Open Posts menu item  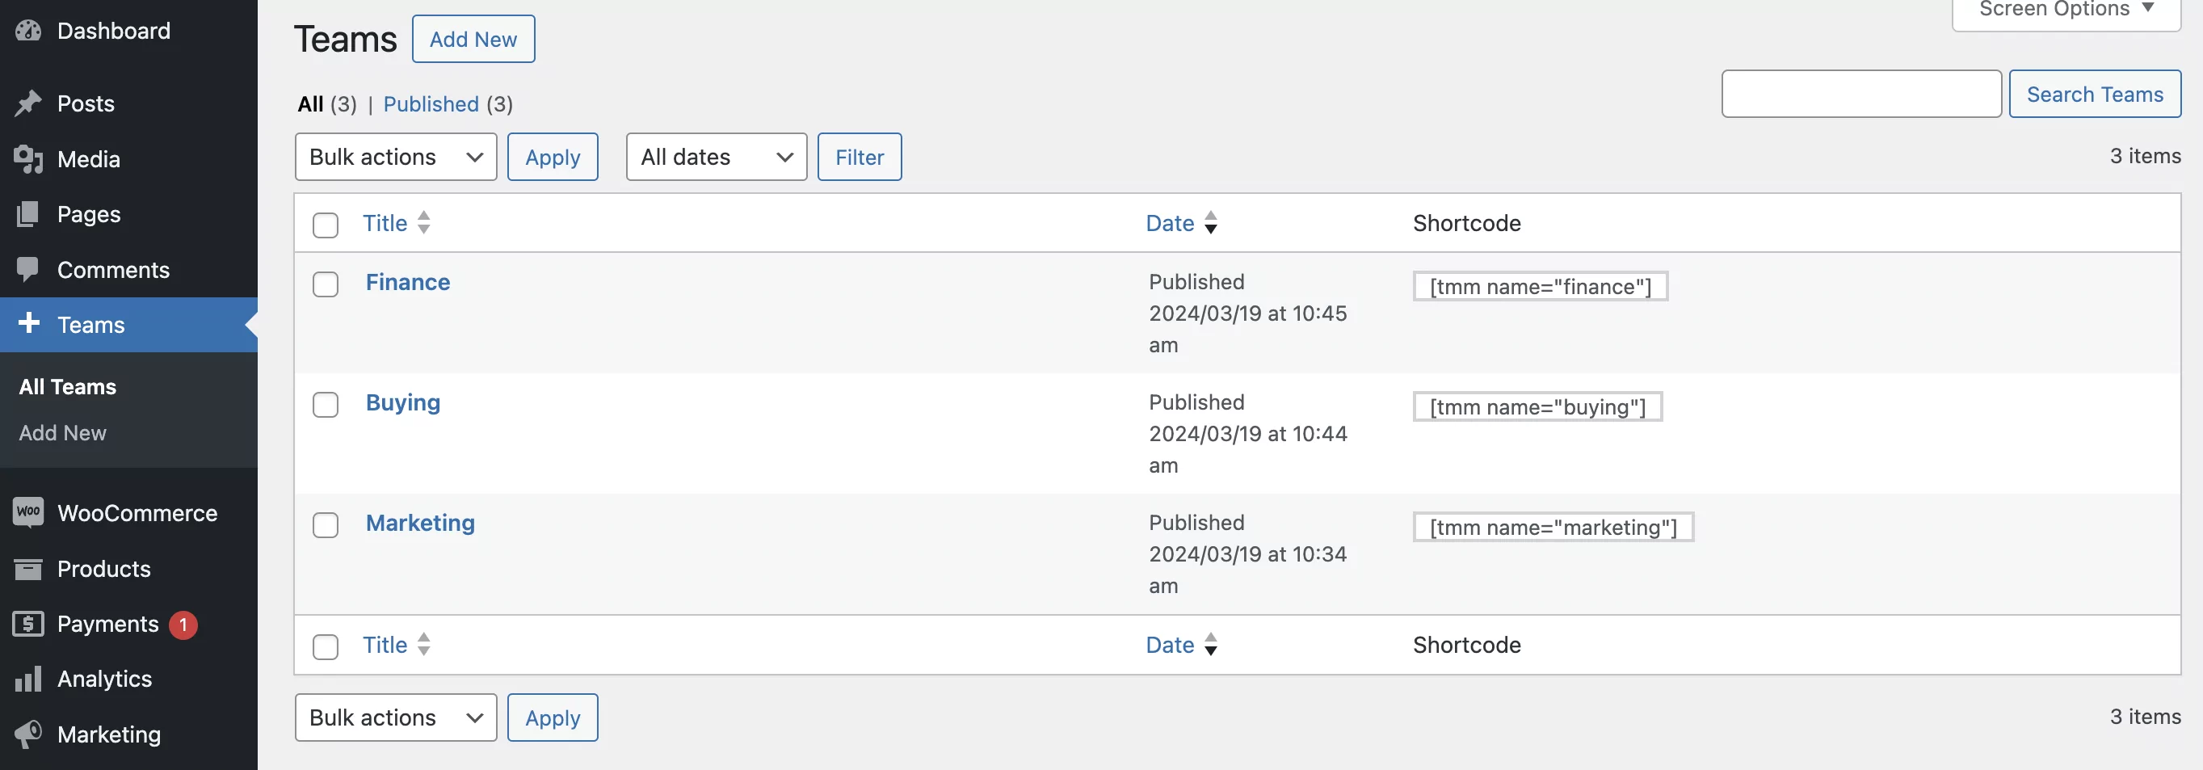pyautogui.click(x=128, y=103)
